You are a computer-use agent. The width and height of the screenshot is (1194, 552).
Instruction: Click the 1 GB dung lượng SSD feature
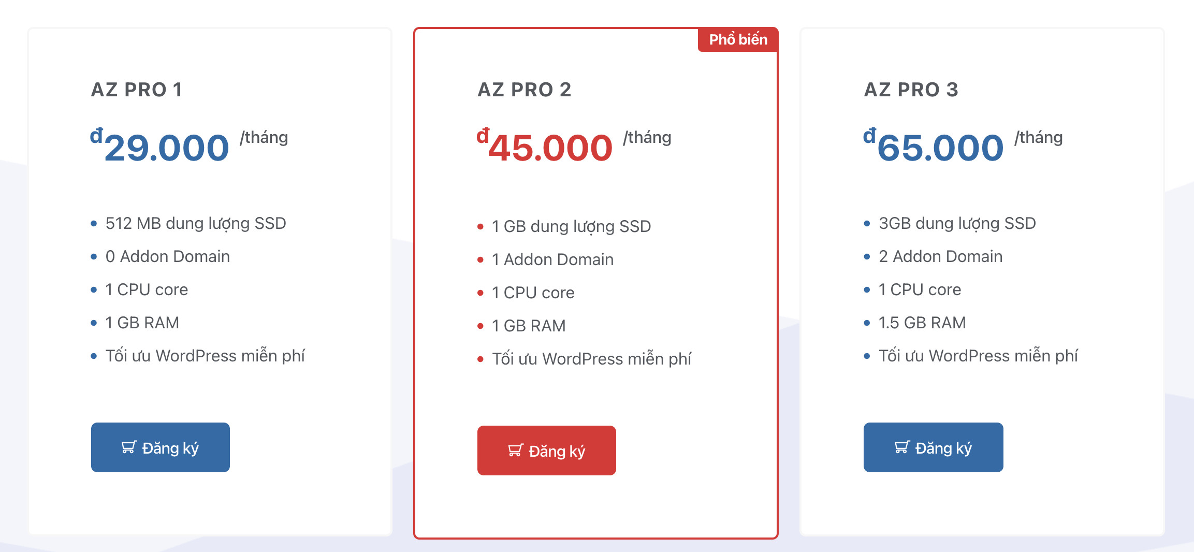tap(572, 226)
